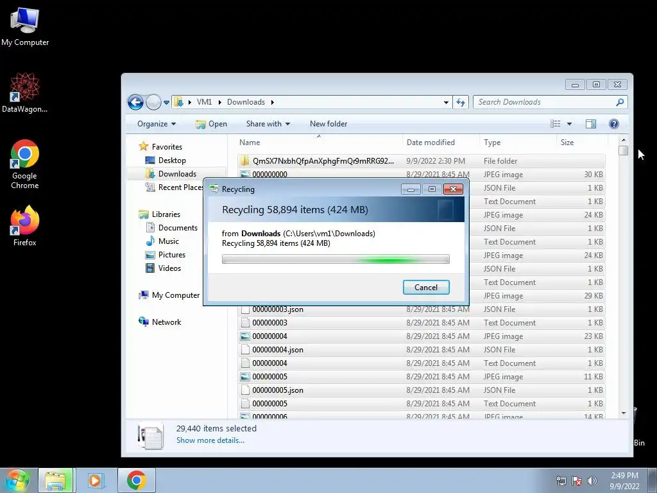Open the view options dropdown arrow

(569, 124)
